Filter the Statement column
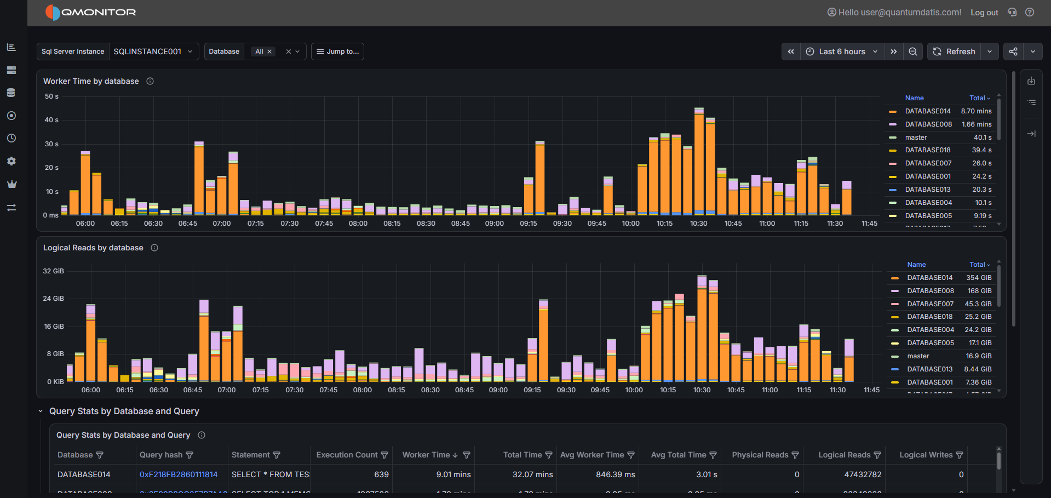This screenshot has height=498, width=1051. pos(277,455)
